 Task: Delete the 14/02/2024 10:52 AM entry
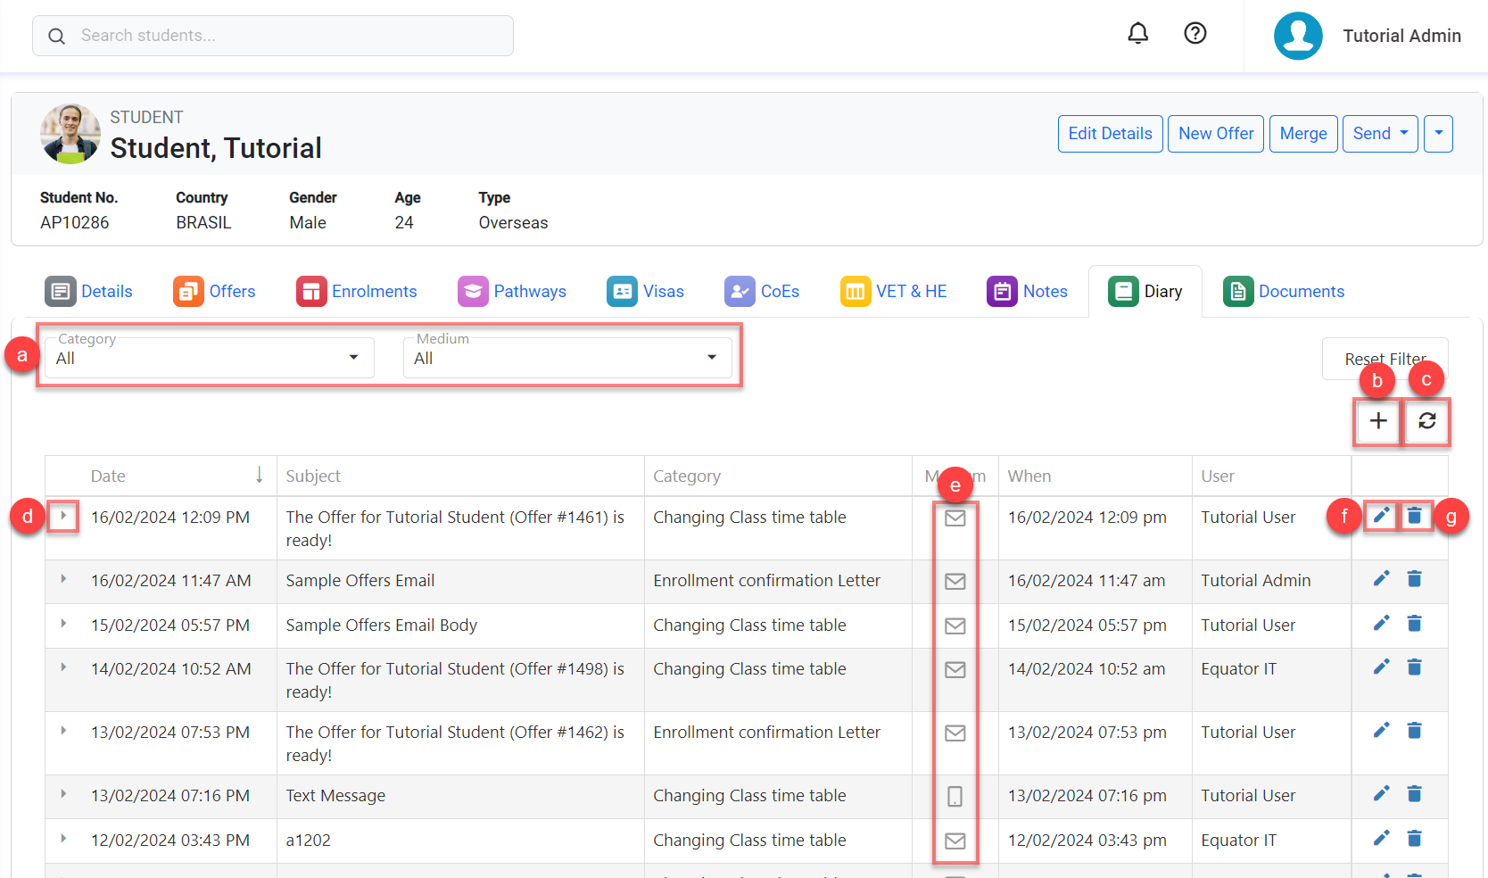(1414, 667)
